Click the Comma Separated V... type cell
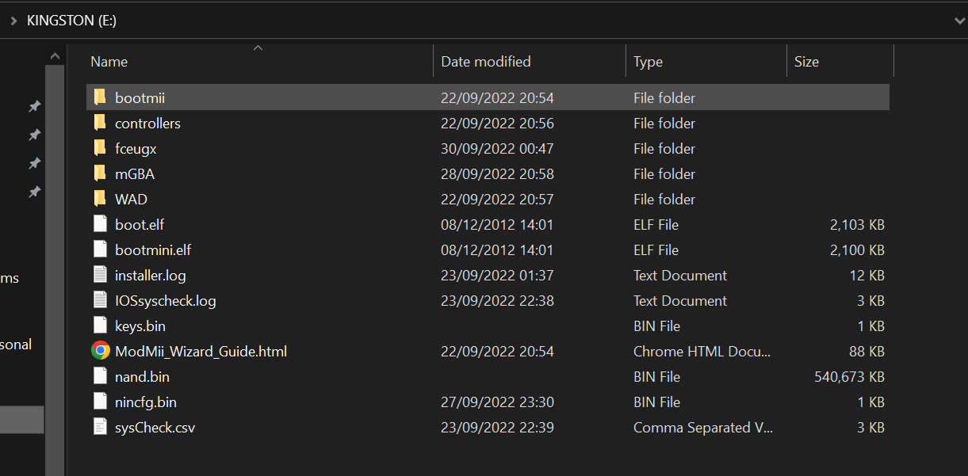 coord(702,428)
